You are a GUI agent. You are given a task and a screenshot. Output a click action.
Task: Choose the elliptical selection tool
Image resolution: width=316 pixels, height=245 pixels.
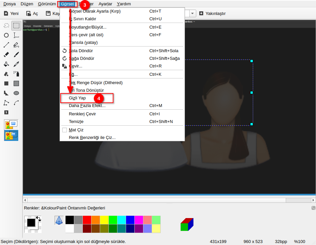pyautogui.click(x=6, y=35)
